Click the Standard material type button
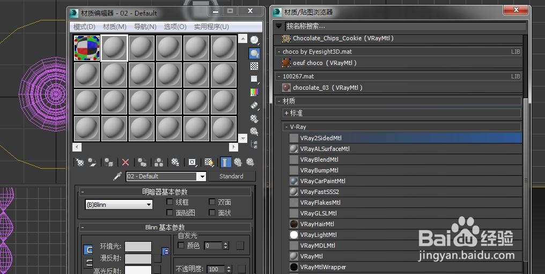 tap(232, 176)
